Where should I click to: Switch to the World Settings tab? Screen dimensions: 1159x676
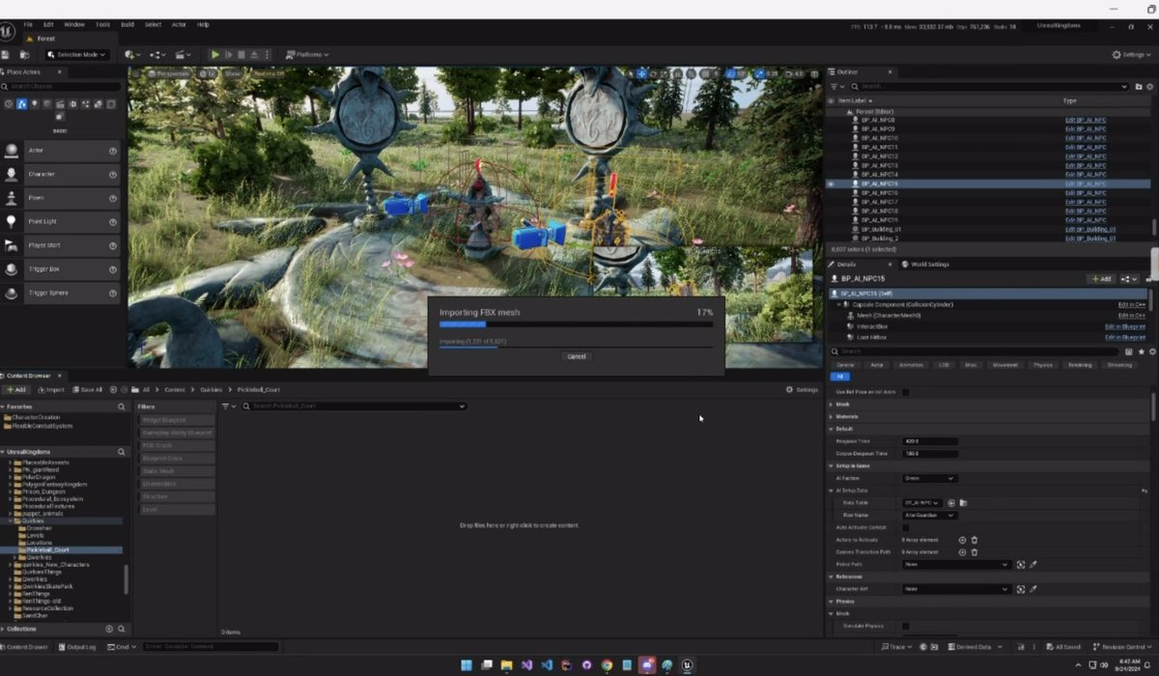tap(925, 264)
